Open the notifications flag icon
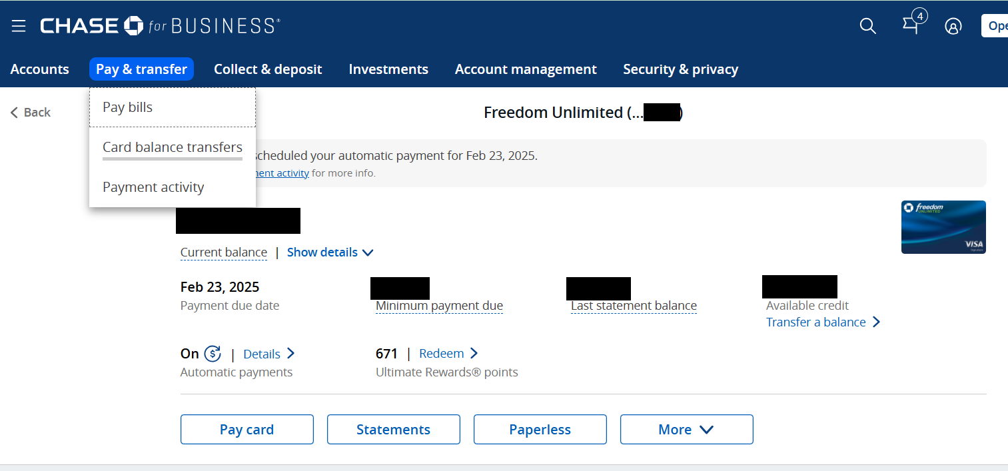The width and height of the screenshot is (1008, 471). [911, 25]
